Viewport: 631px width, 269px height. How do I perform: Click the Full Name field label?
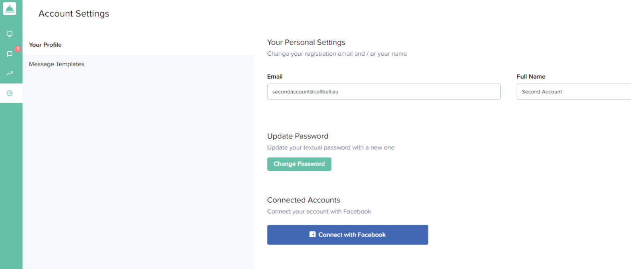tap(531, 77)
